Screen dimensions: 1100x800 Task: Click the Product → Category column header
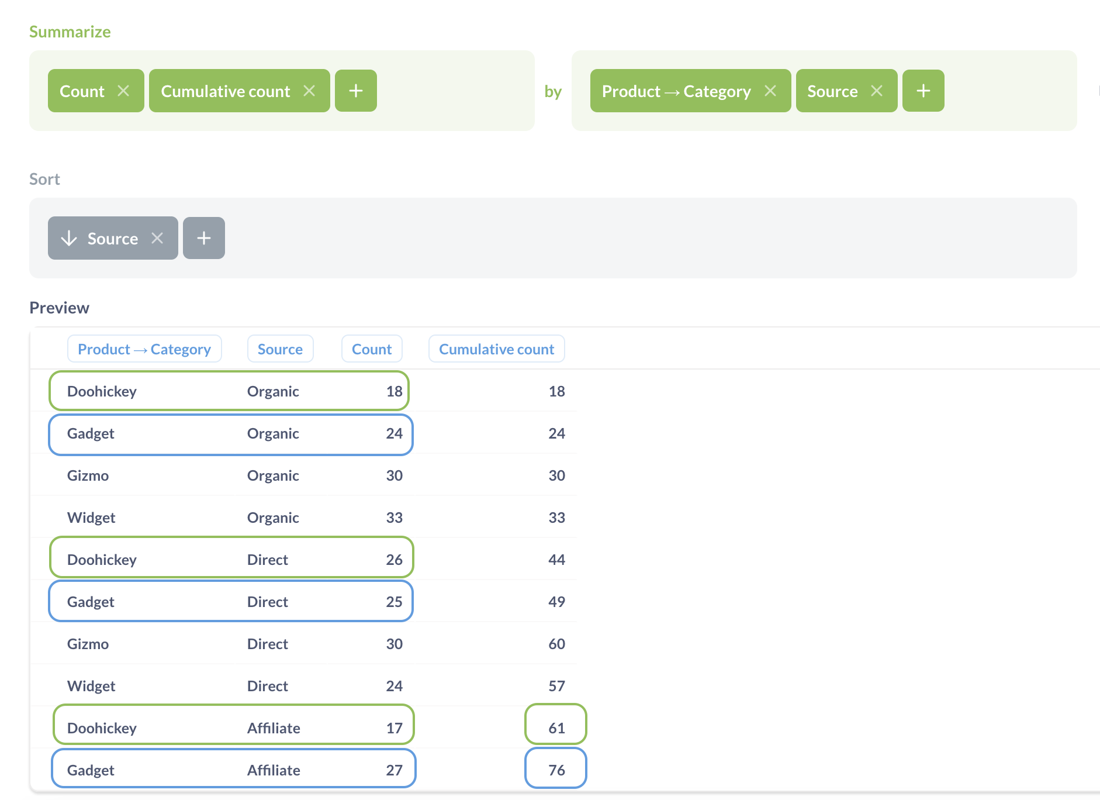pos(144,349)
